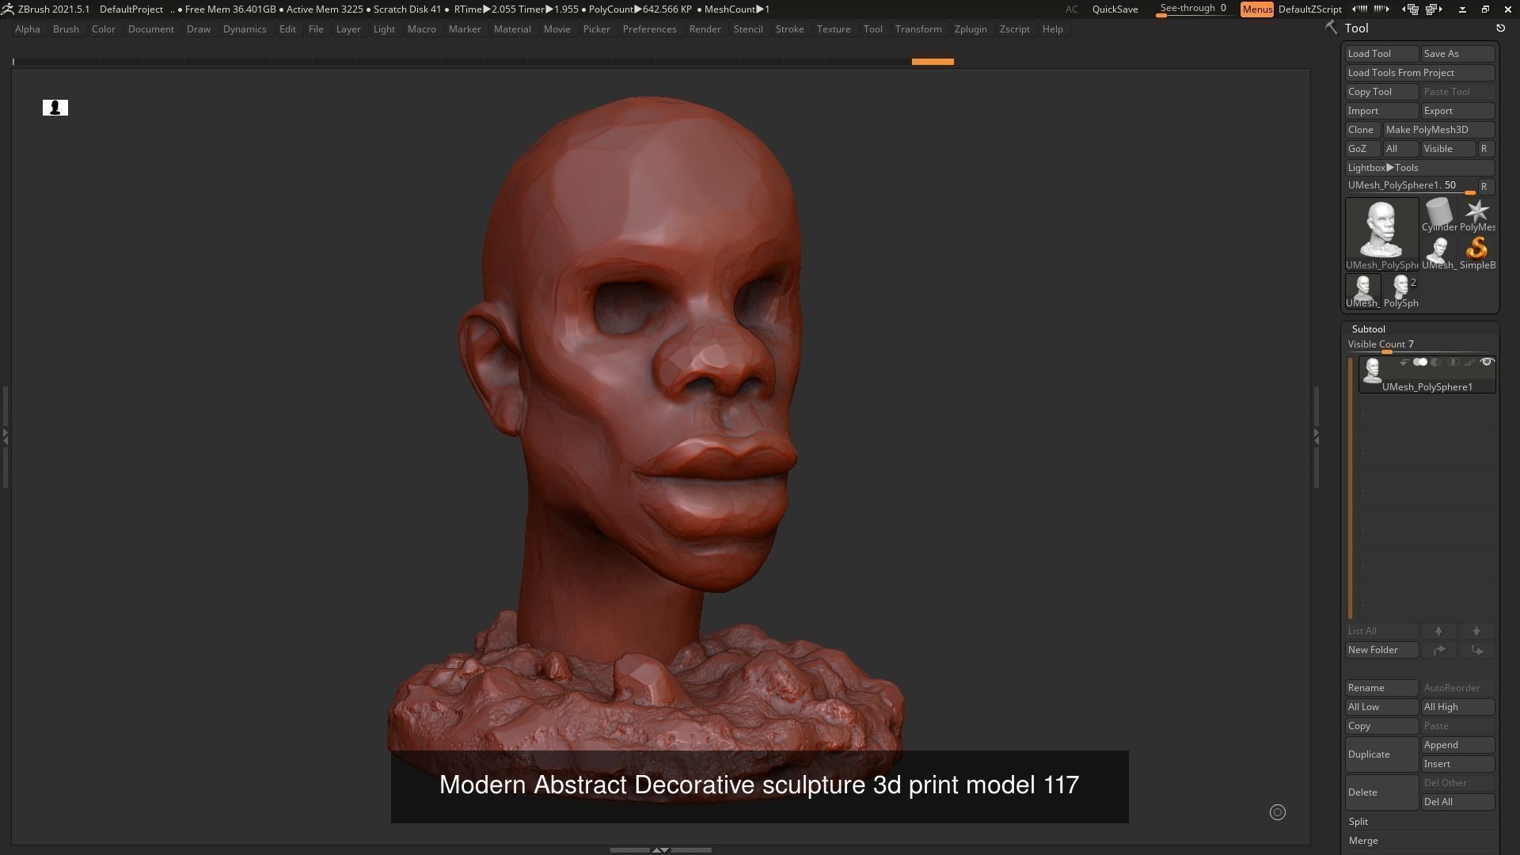Adjust the See-through slider
The image size is (1520, 855).
click(1192, 9)
